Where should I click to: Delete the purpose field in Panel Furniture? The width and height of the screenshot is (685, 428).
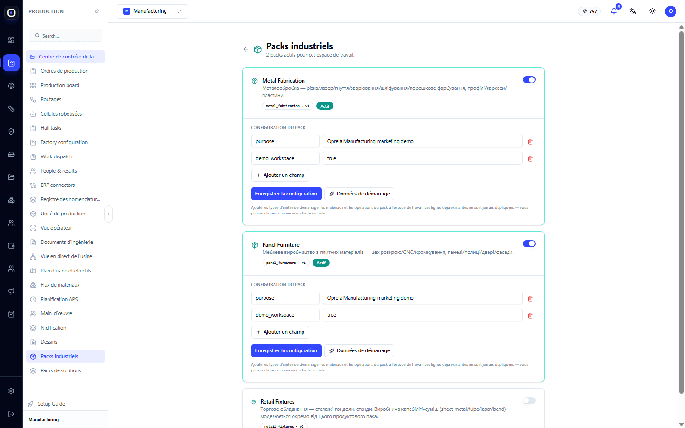[x=530, y=299]
